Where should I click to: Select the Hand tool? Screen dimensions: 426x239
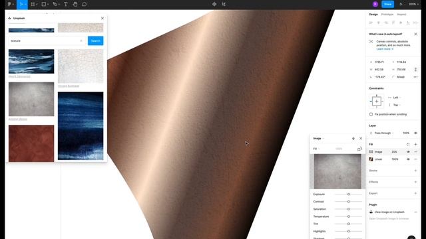(75, 5)
